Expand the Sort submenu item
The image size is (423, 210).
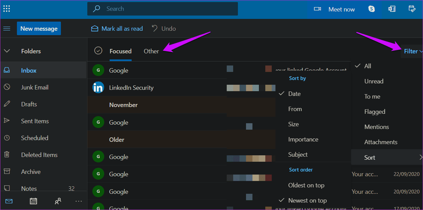(387, 157)
